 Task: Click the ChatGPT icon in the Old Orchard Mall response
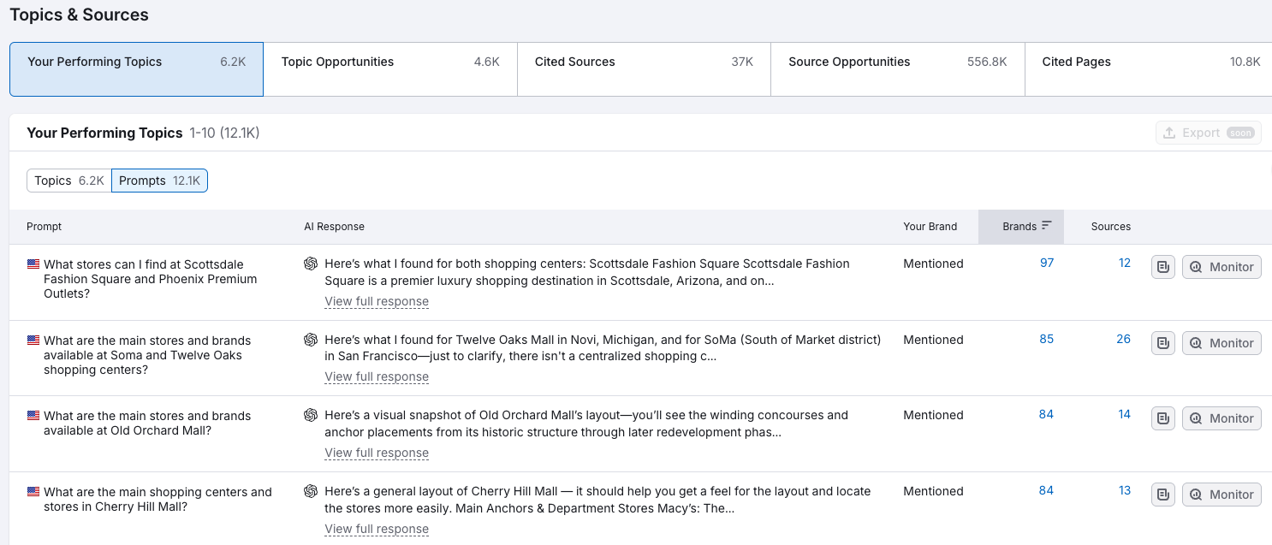click(x=311, y=415)
